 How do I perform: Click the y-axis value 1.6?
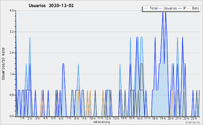pos(12,74)
